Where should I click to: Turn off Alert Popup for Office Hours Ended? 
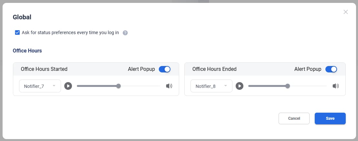click(331, 69)
